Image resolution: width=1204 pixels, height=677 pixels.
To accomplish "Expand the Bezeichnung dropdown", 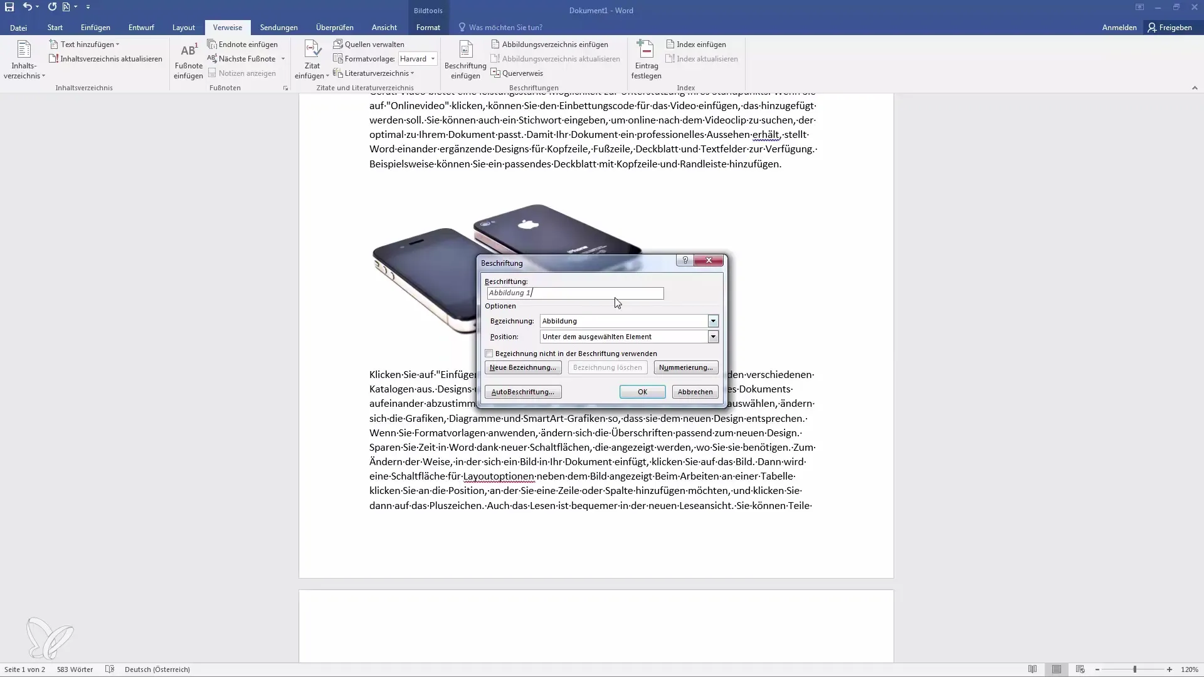I will (x=713, y=321).
